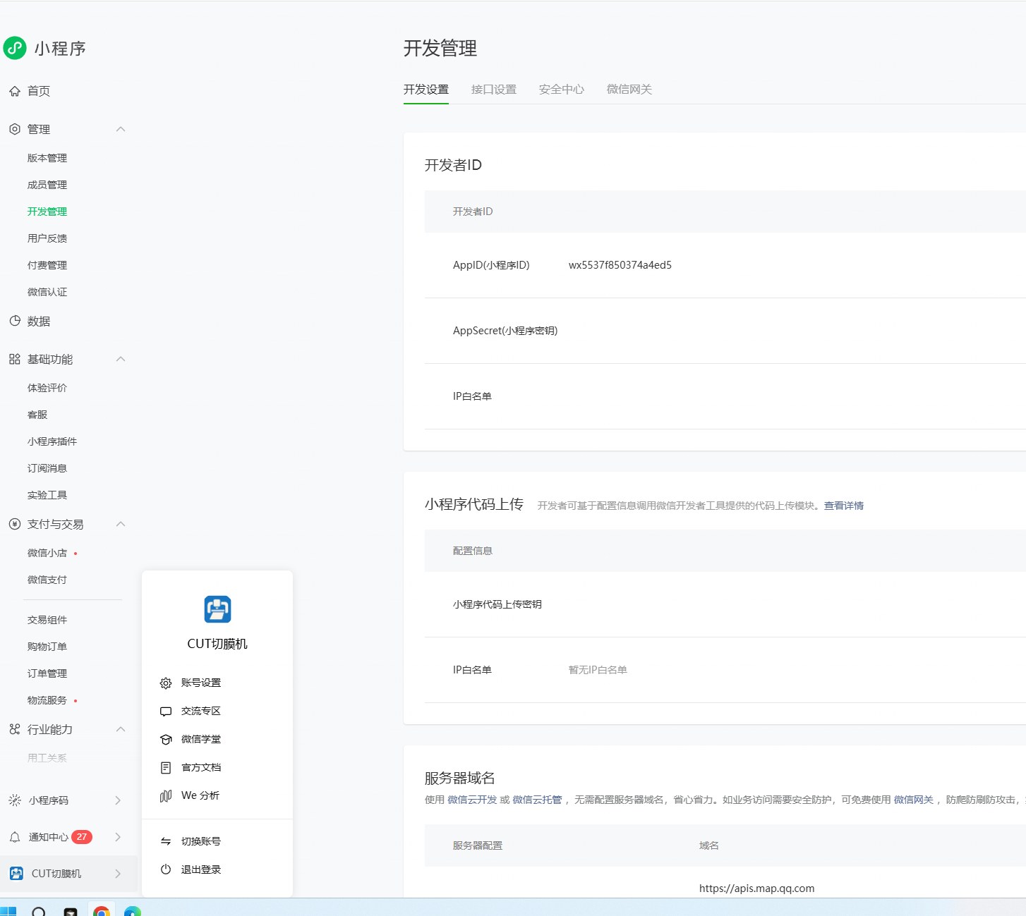Viewport: 1026px width, 916px height.
Task: Open 微信小店 in the sidebar
Action: (x=47, y=553)
